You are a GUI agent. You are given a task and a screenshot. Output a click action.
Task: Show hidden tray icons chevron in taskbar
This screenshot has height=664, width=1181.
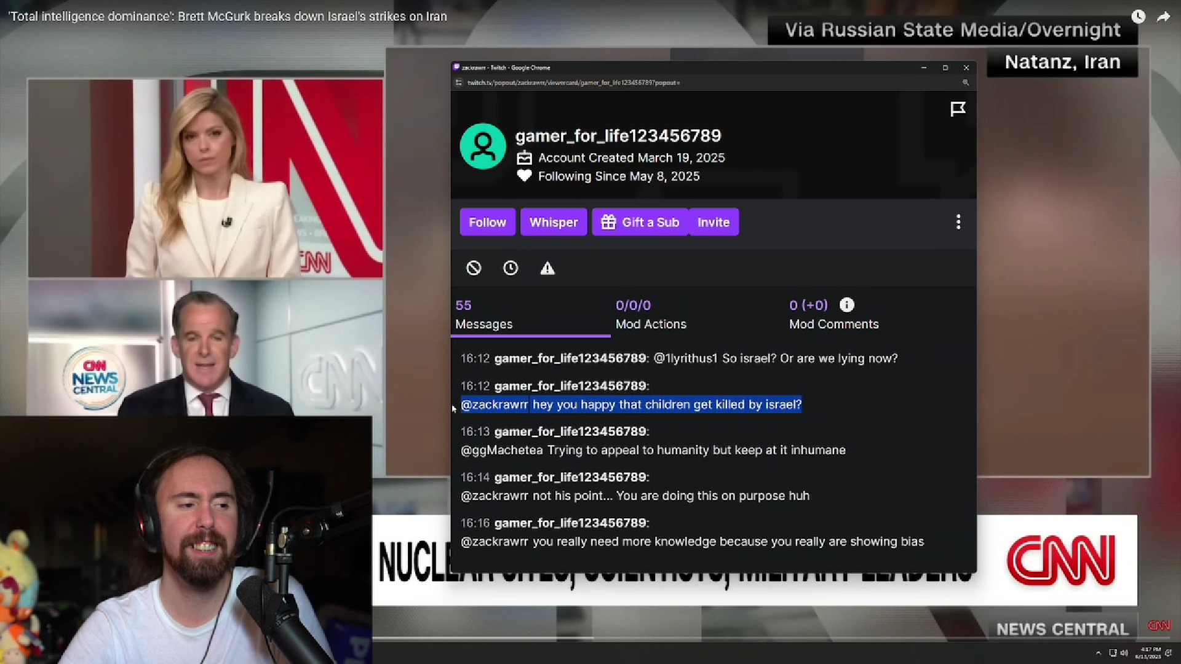point(1099,653)
